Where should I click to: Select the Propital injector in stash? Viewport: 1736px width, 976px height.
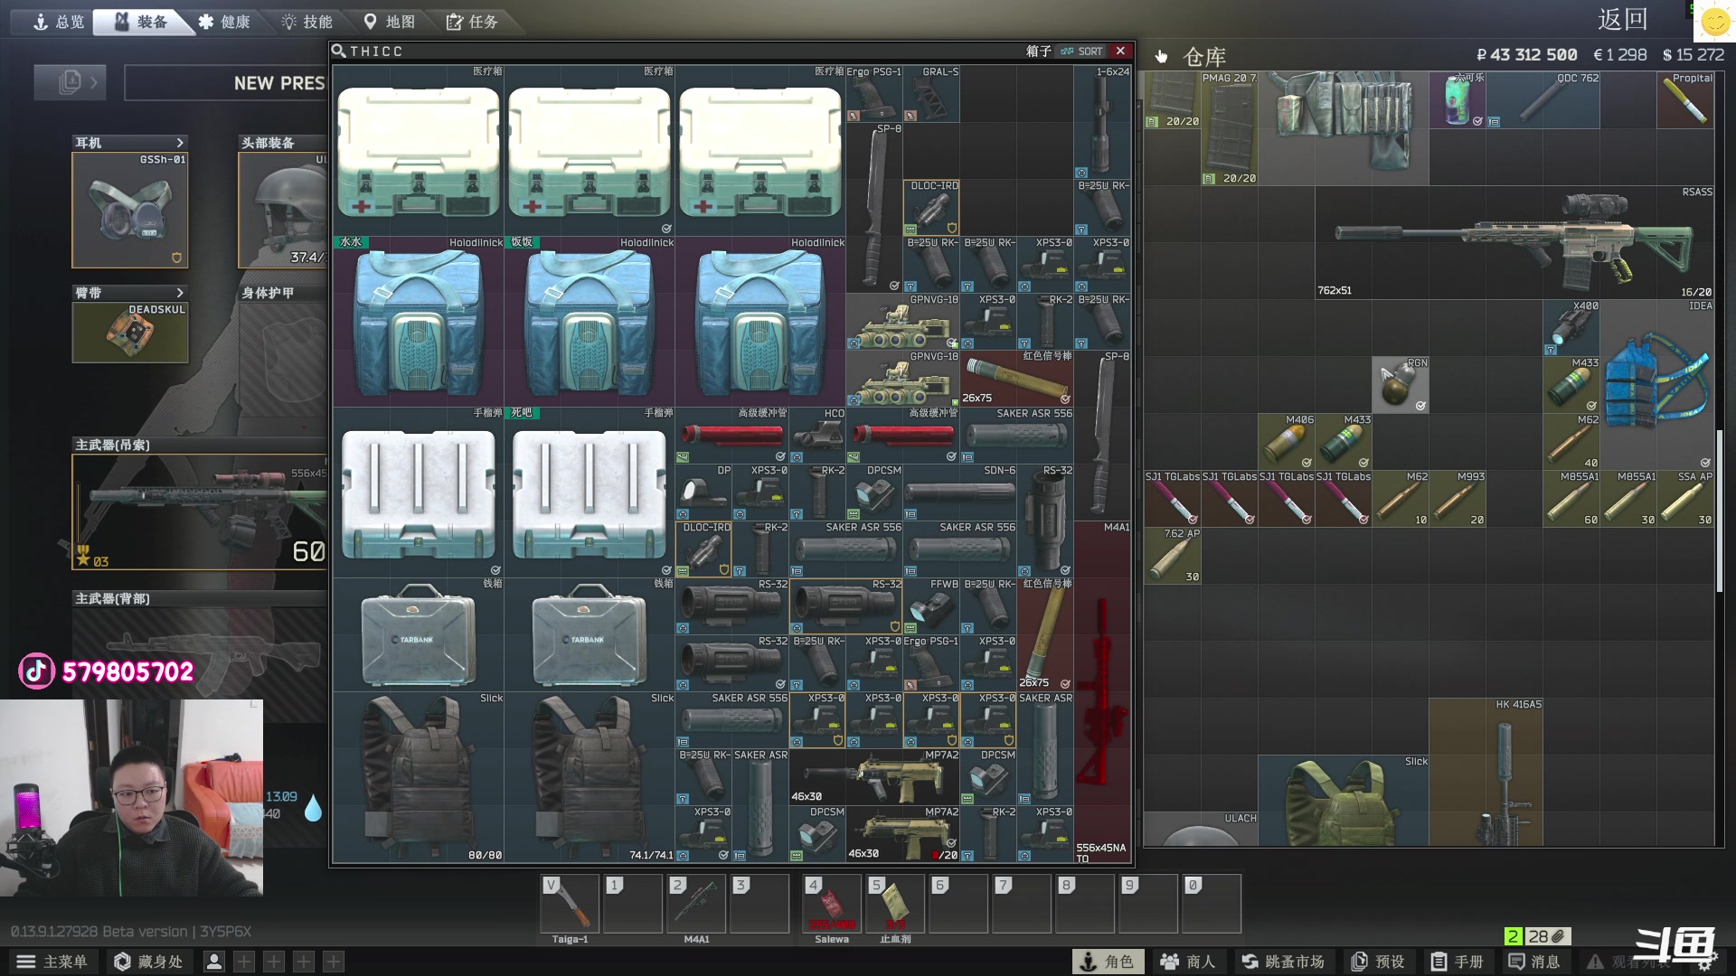coord(1685,100)
